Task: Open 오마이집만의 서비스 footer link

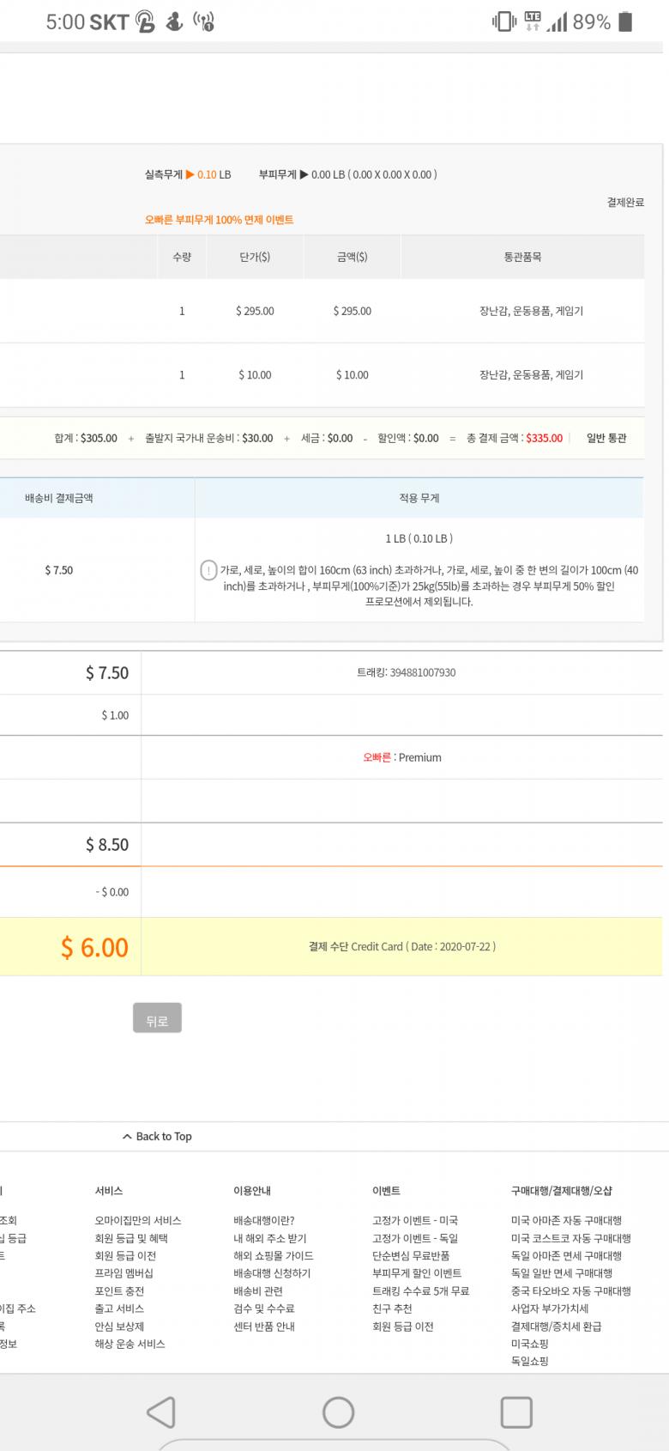Action: click(137, 1220)
